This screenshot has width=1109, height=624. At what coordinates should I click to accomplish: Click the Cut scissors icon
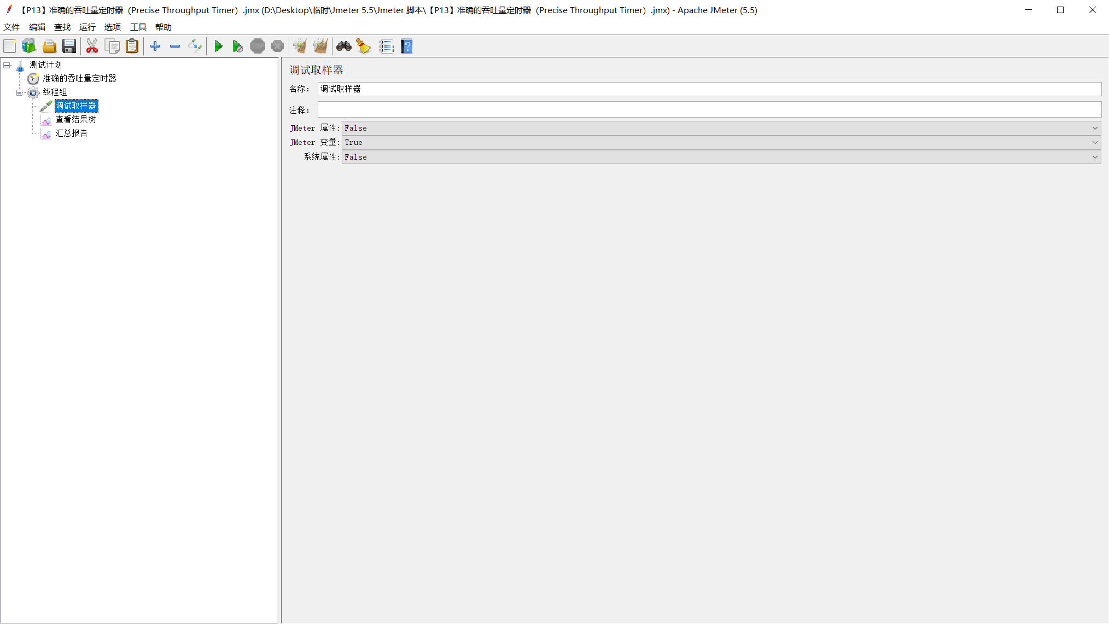click(x=92, y=46)
